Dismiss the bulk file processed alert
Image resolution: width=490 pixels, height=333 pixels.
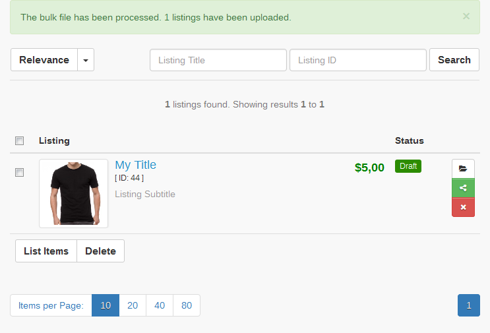pyautogui.click(x=466, y=16)
